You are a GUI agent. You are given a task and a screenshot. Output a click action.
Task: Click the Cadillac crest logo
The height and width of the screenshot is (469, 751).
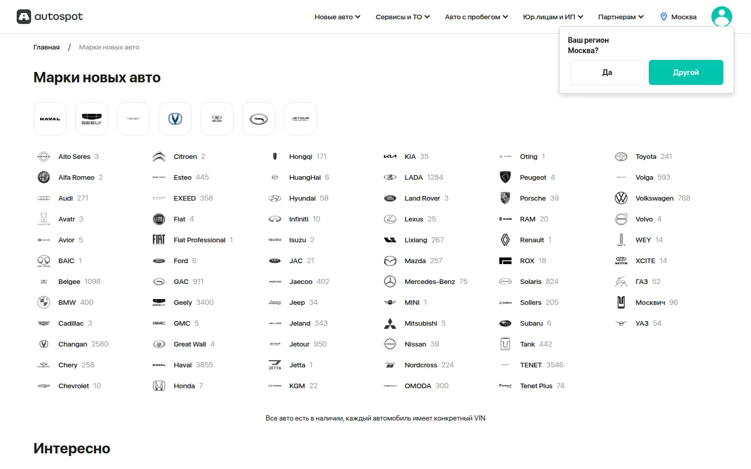click(x=44, y=323)
